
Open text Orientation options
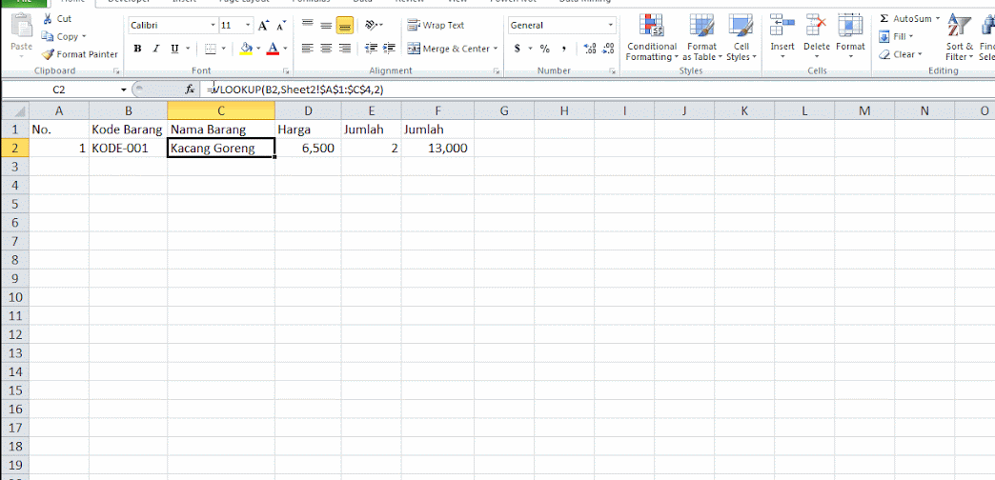click(x=374, y=26)
